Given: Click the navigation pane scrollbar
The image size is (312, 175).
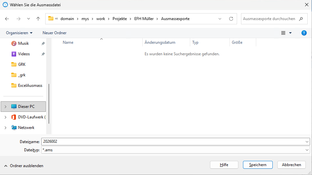Looking at the screenshot, I should coord(49,104).
